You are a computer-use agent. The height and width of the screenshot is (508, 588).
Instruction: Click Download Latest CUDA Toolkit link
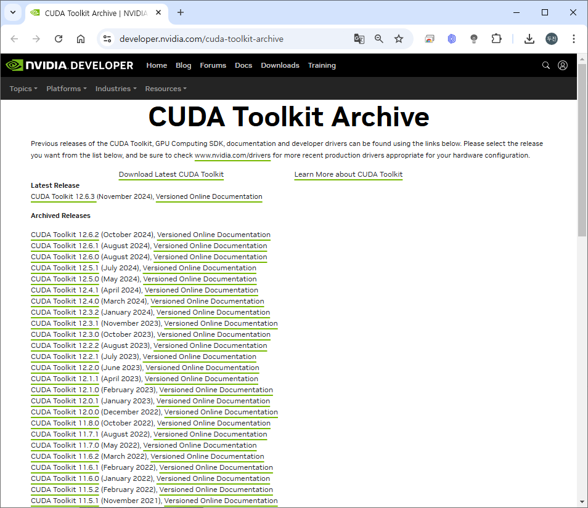tap(171, 175)
